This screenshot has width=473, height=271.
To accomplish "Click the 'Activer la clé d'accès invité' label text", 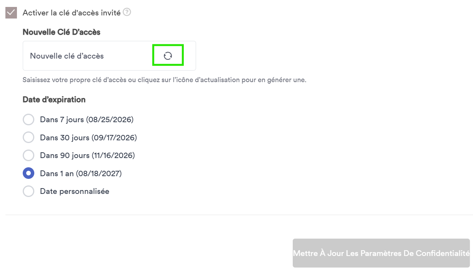I will coord(72,13).
